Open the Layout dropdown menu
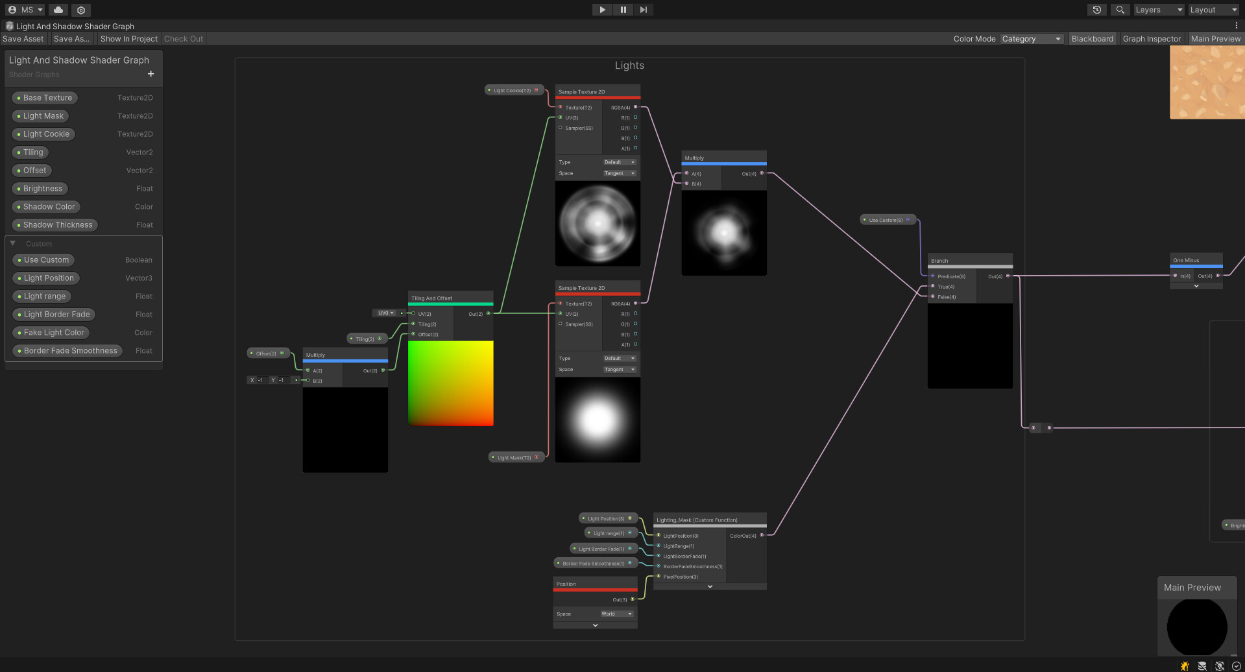The height and width of the screenshot is (672, 1245). click(1213, 10)
